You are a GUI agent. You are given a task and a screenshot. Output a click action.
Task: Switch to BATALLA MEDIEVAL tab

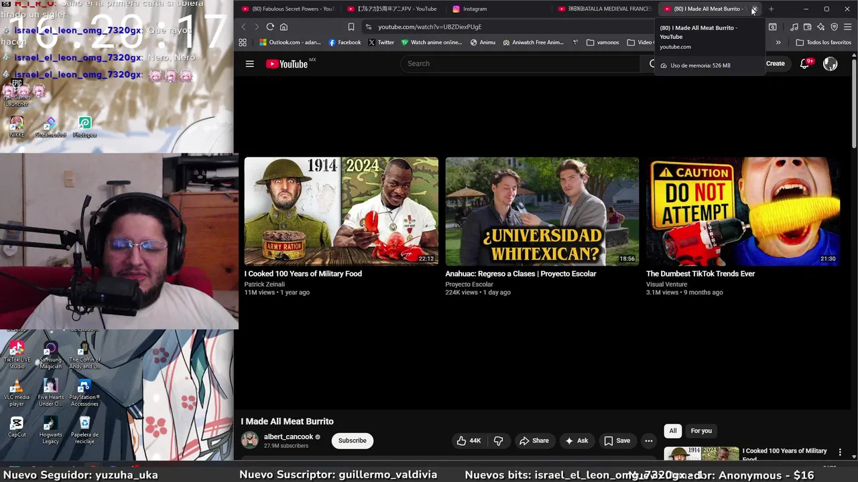click(605, 9)
